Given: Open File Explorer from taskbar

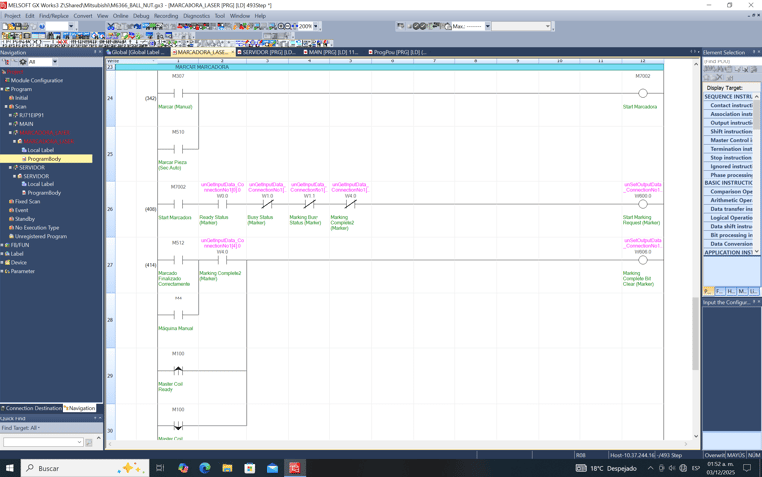Looking at the screenshot, I should 227,468.
